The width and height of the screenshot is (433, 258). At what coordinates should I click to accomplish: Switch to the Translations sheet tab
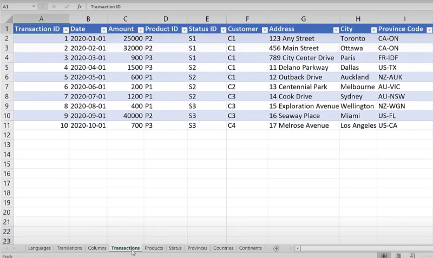point(69,248)
